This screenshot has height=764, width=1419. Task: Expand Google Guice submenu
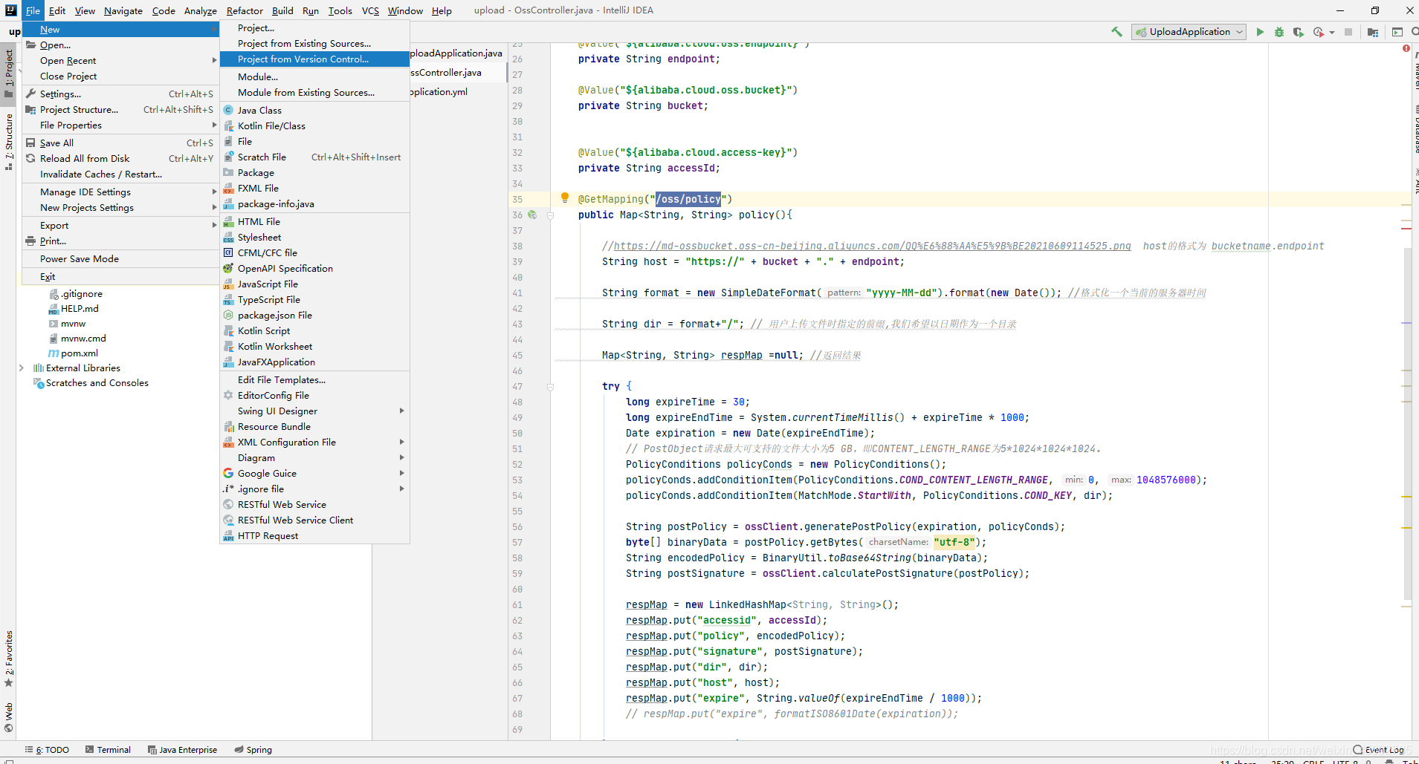(x=315, y=473)
